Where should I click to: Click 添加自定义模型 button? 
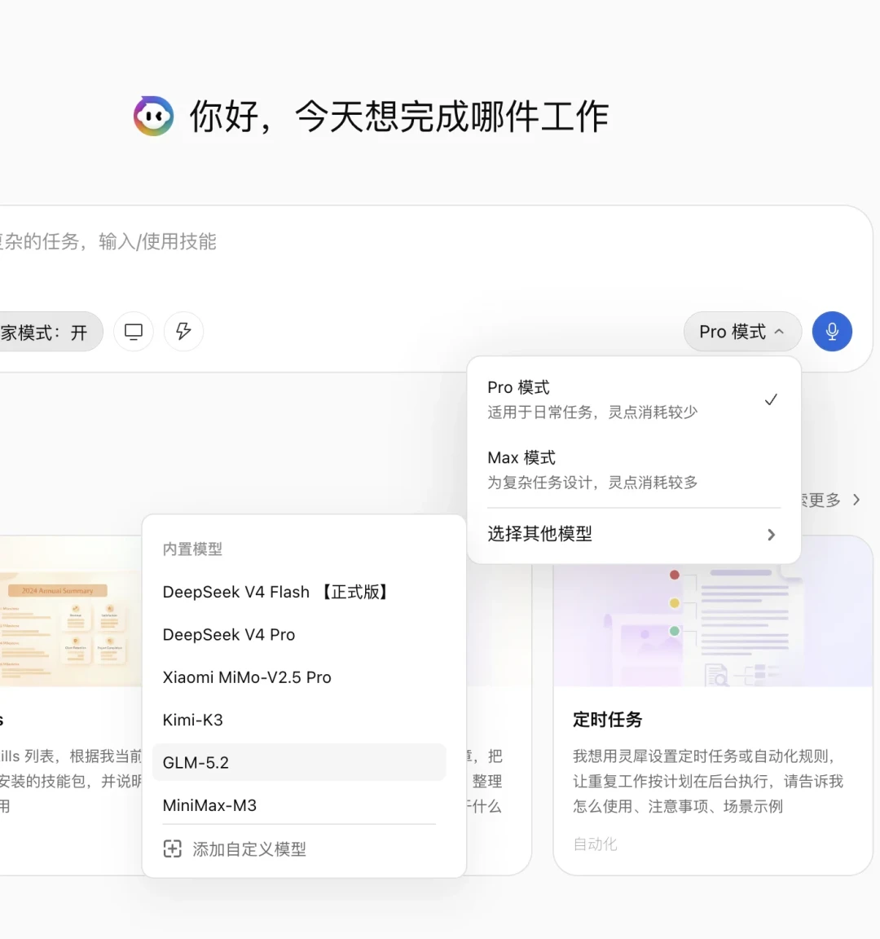(299, 849)
